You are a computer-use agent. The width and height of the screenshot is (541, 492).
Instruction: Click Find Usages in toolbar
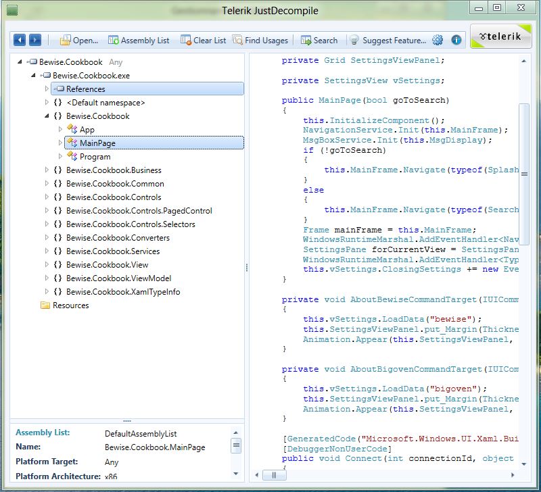click(x=260, y=41)
